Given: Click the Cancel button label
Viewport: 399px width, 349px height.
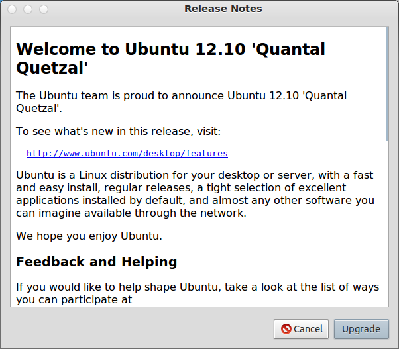Looking at the screenshot, I should pos(308,329).
